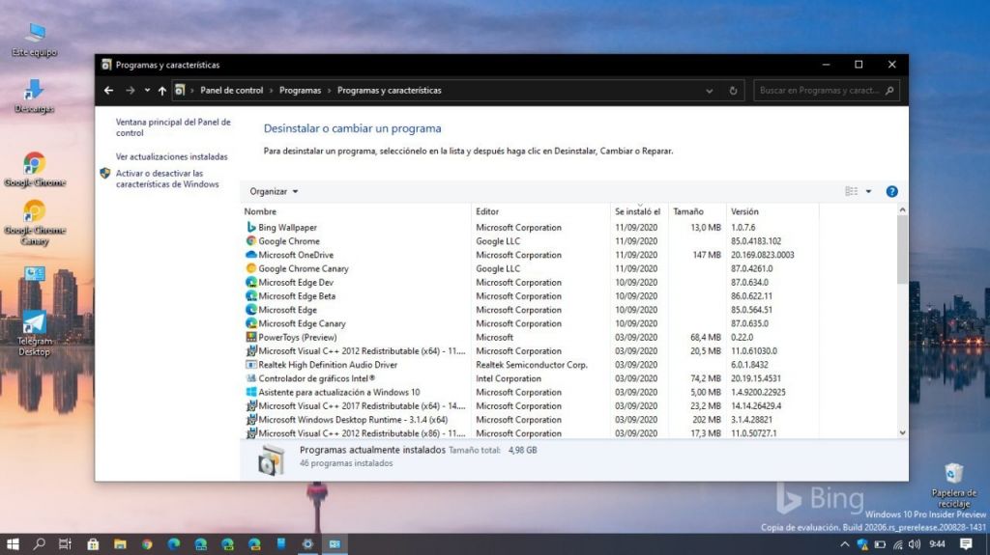Expand the address bar history dropdown
This screenshot has width=990, height=555.
pos(710,91)
